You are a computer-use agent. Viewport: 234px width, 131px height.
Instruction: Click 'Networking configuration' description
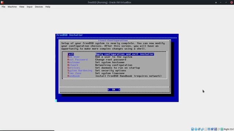[114, 65]
